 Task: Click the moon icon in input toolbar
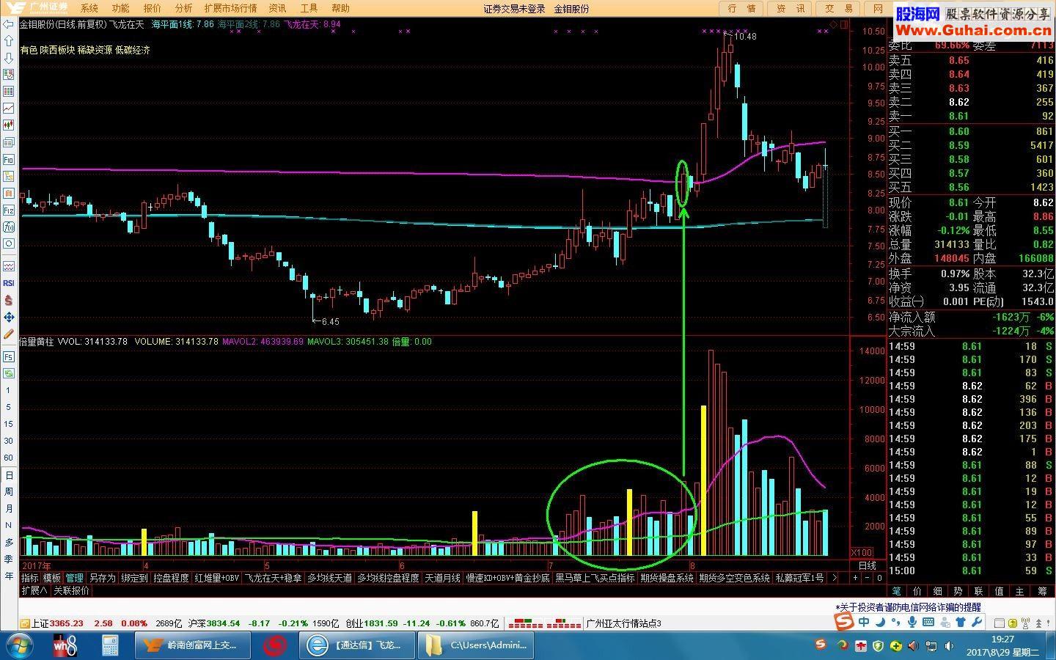pyautogui.click(x=880, y=622)
